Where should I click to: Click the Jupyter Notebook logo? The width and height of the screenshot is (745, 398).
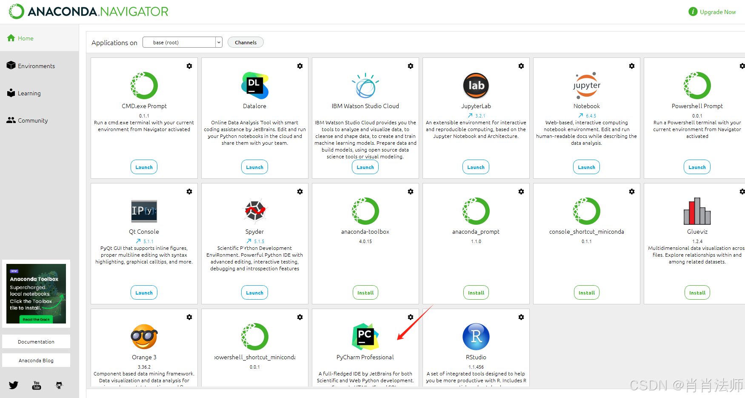587,86
